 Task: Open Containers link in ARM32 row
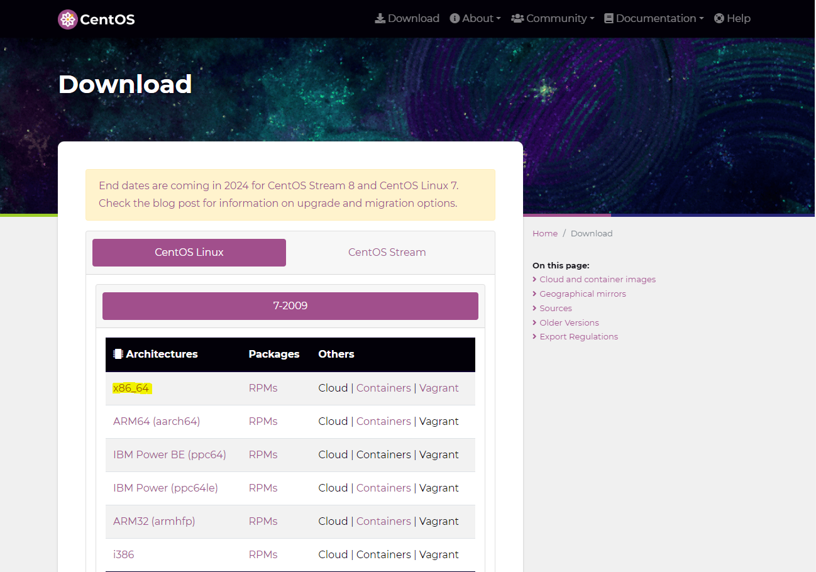click(383, 521)
